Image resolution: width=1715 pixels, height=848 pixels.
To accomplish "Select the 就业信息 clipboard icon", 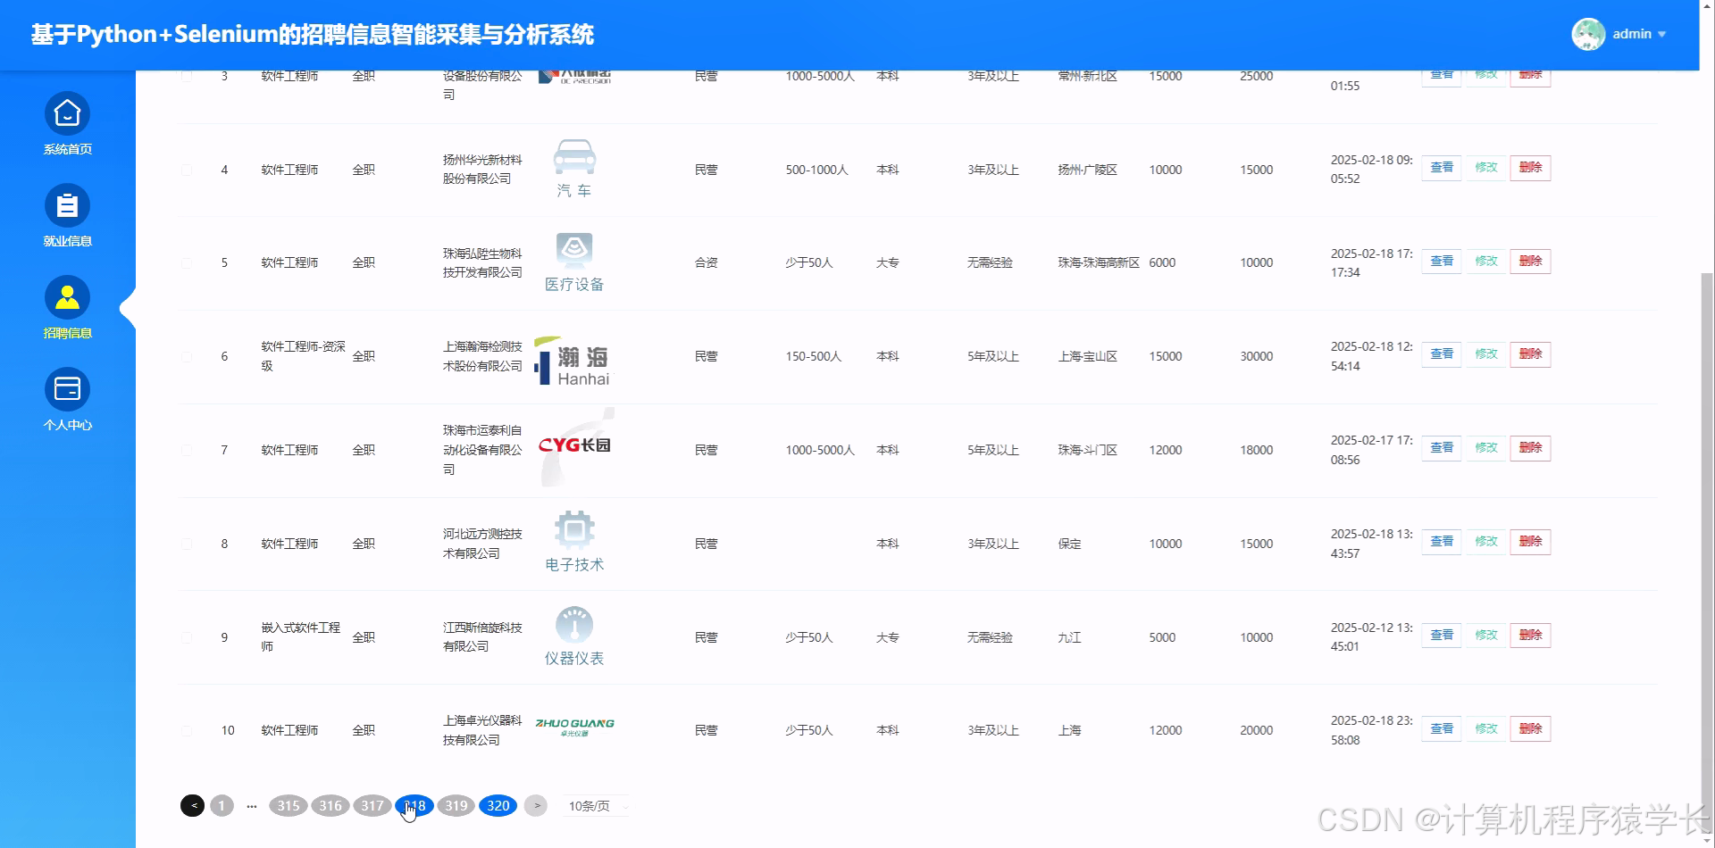I will coord(67,206).
